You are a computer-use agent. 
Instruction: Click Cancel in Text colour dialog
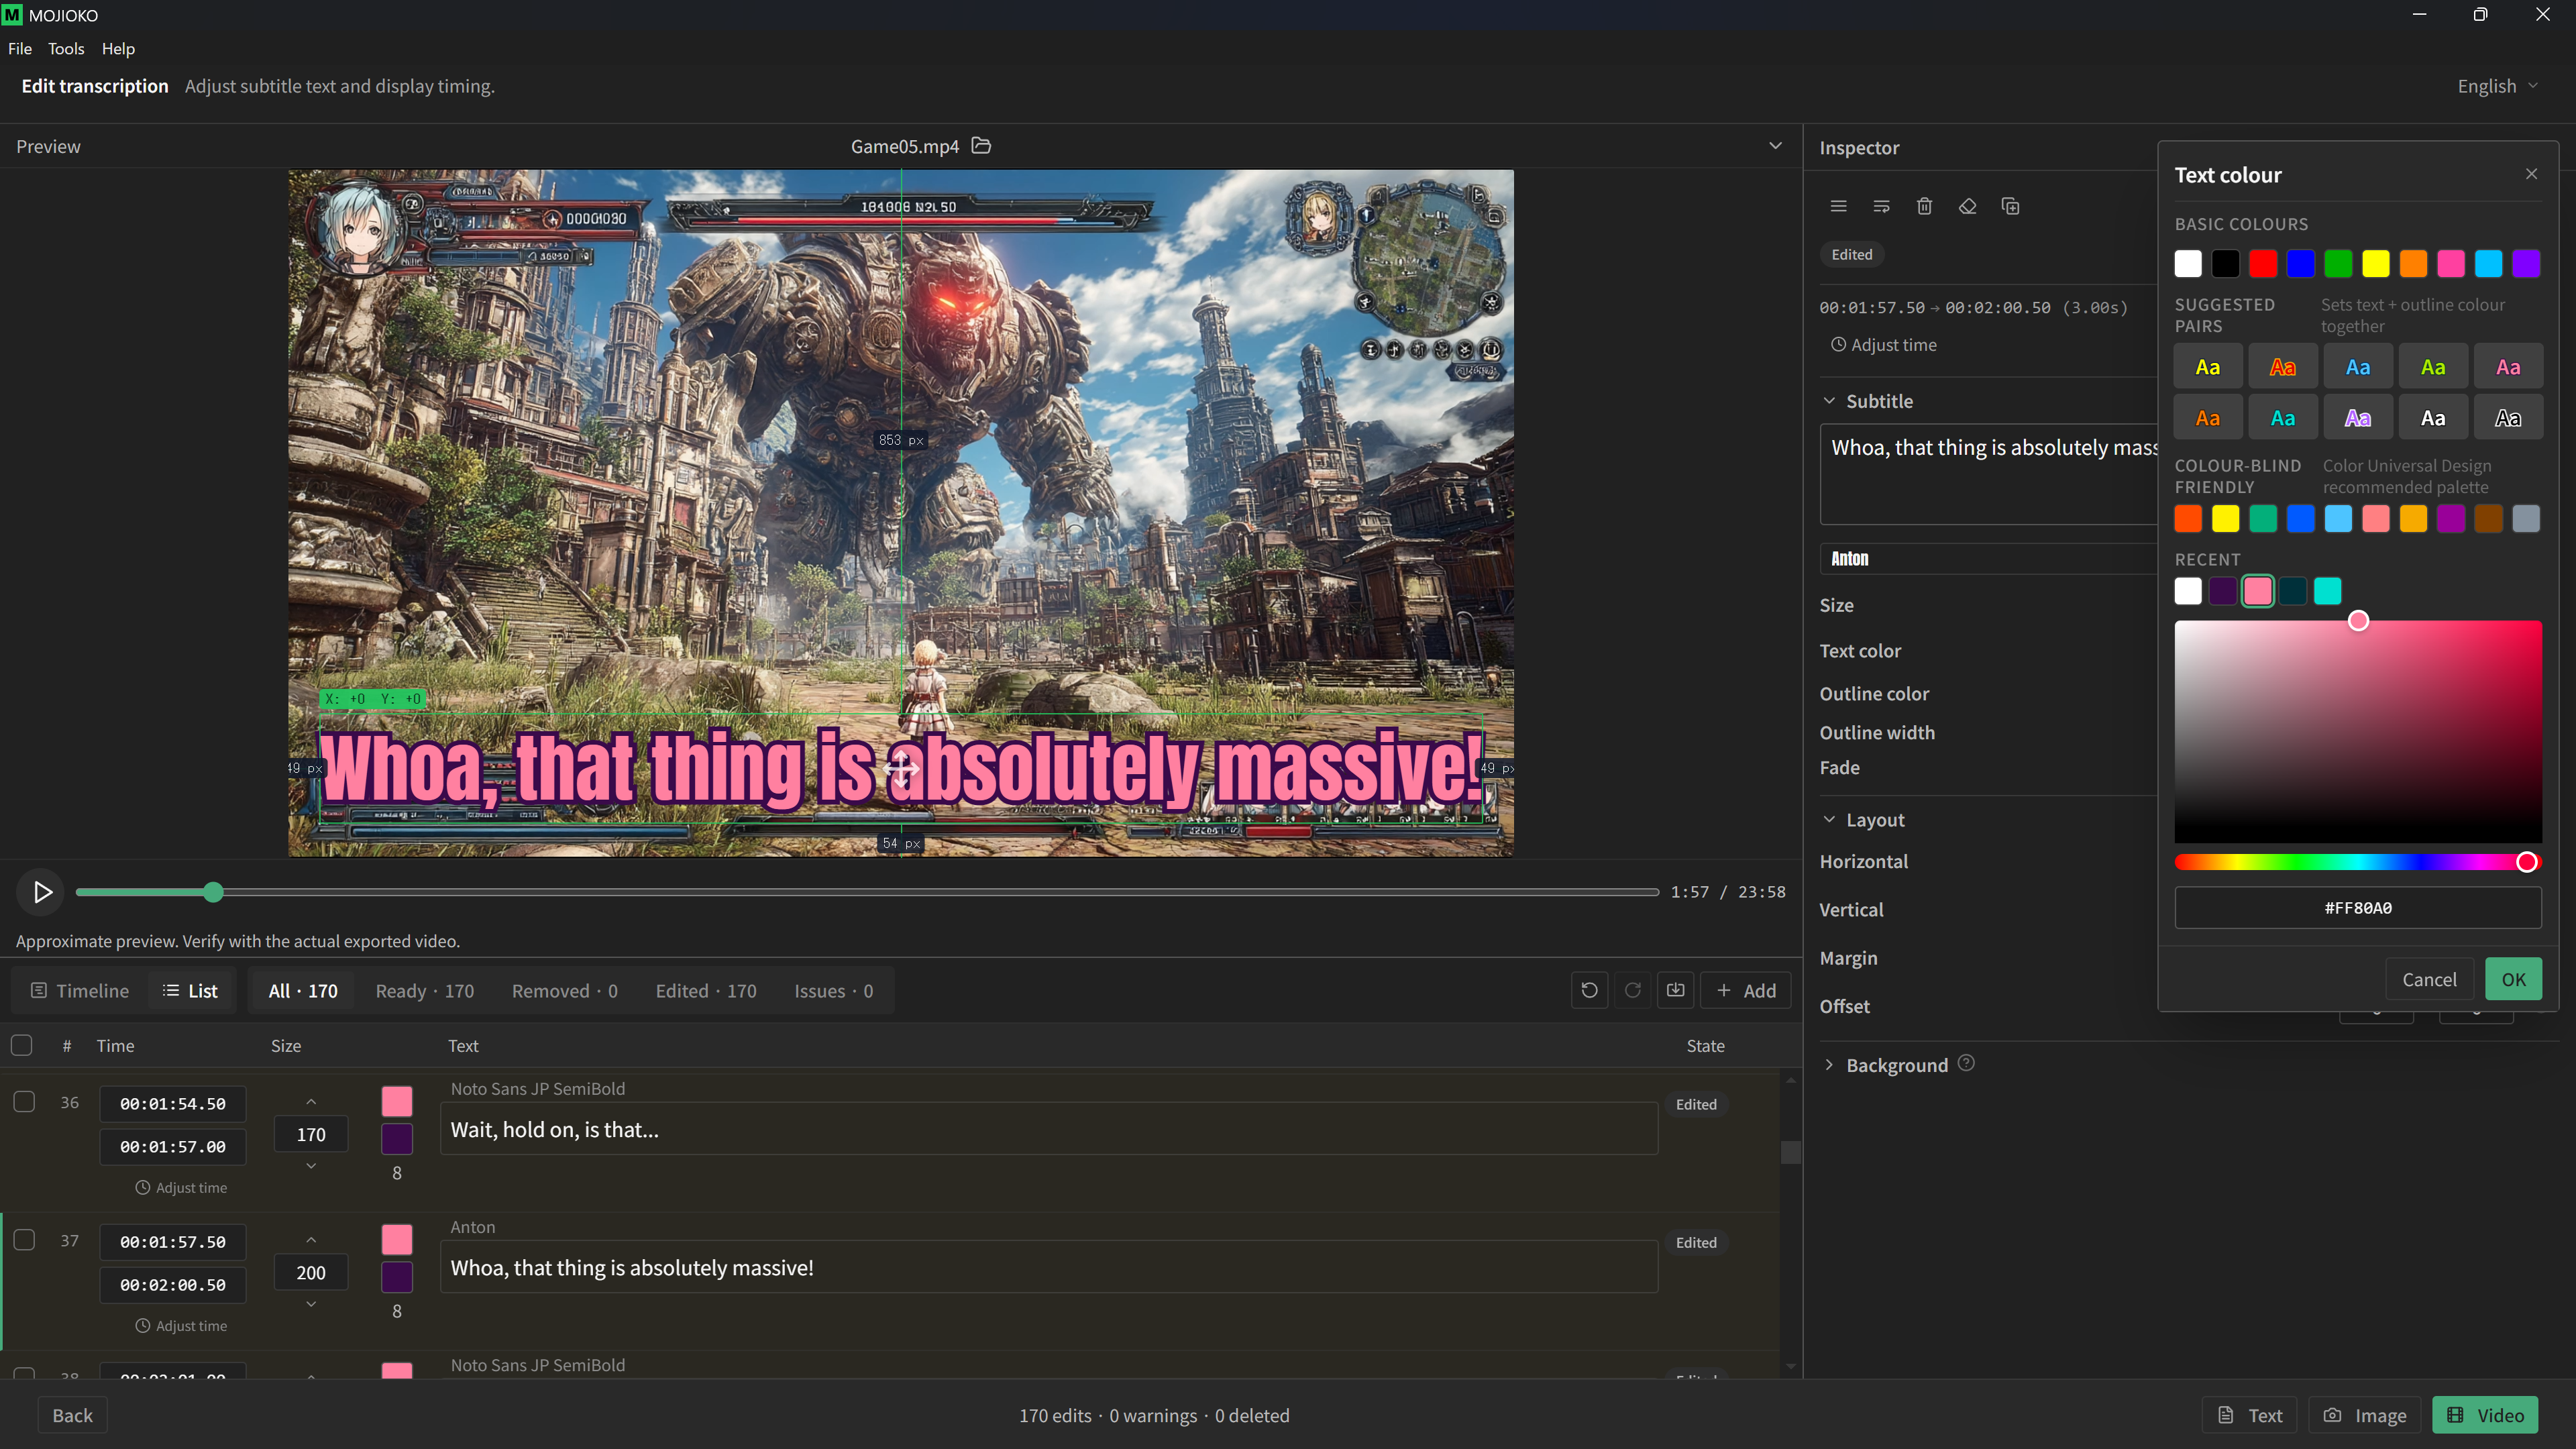click(2429, 979)
